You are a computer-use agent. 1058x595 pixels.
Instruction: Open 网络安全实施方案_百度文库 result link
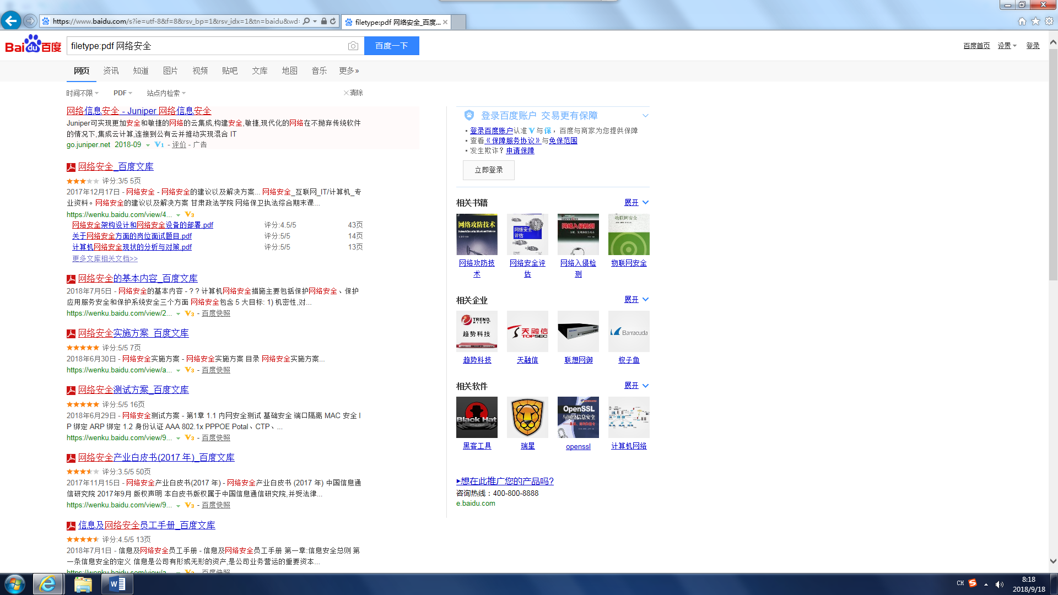(133, 333)
